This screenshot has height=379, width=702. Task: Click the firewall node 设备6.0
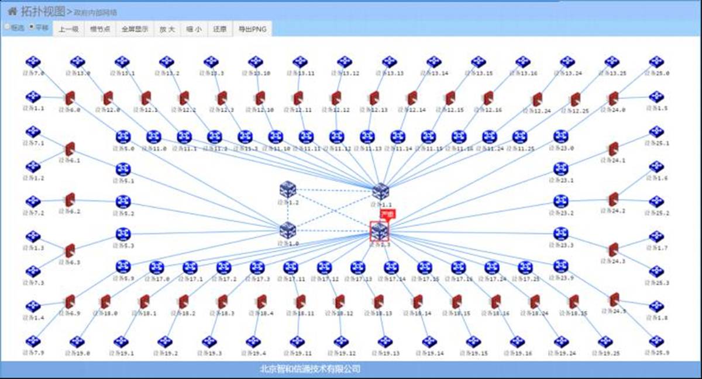(70, 98)
